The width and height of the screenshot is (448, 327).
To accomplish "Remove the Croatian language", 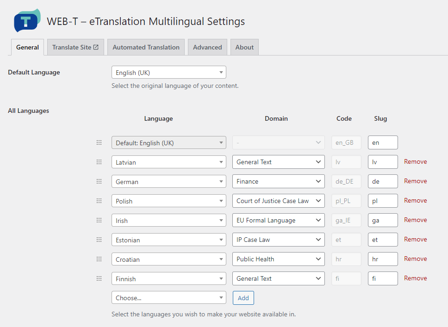I will coord(416,259).
